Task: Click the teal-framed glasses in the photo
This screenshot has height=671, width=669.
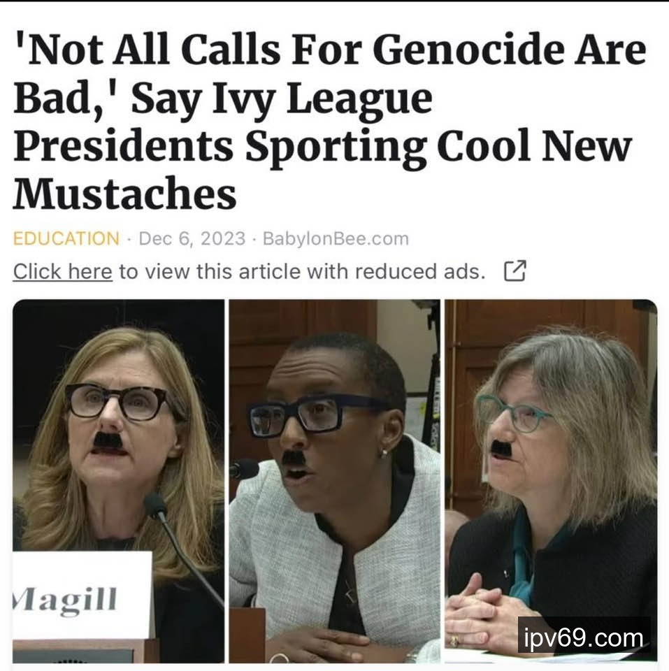Action: pos(514,412)
